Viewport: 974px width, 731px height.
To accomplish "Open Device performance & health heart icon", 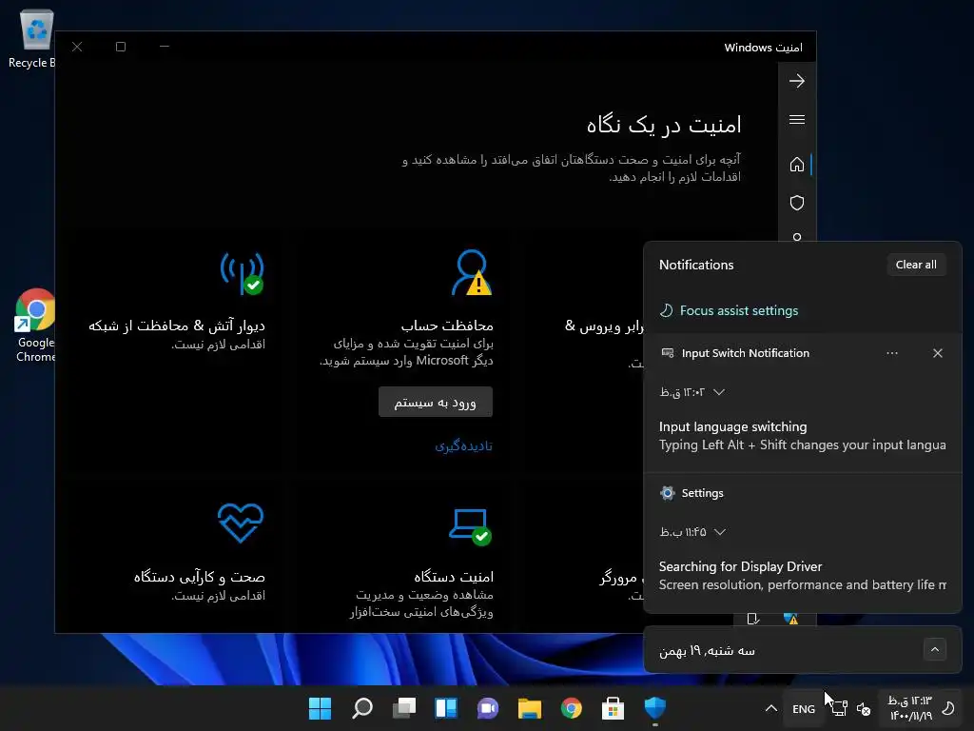I will point(241,523).
